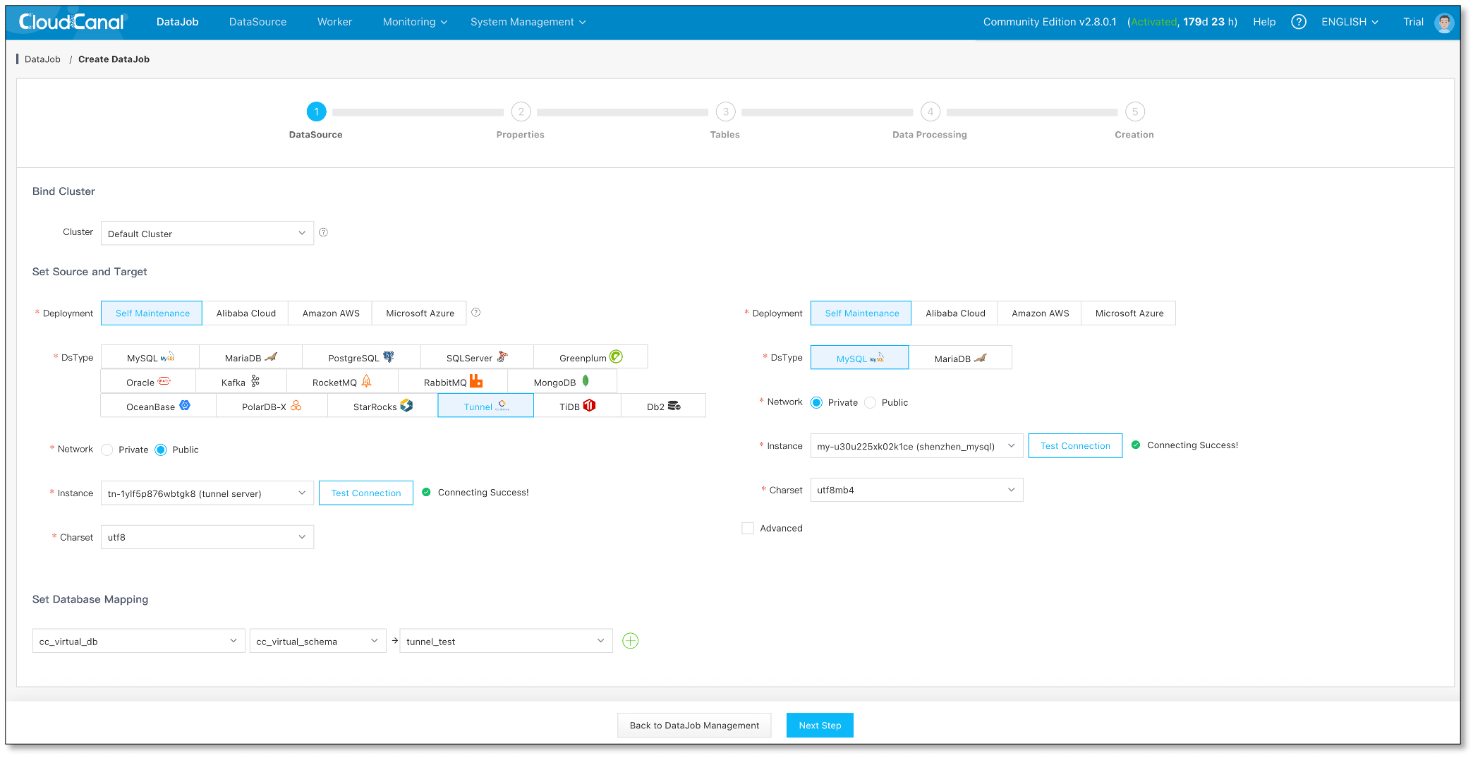Open the tunnel_test target database dropdown
The image size is (1473, 758).
pyautogui.click(x=505, y=641)
